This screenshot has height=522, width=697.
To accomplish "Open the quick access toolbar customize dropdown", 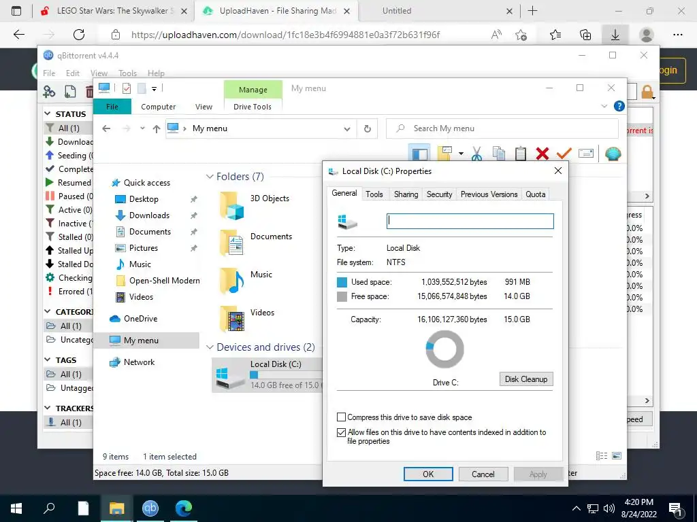I will click(x=154, y=88).
